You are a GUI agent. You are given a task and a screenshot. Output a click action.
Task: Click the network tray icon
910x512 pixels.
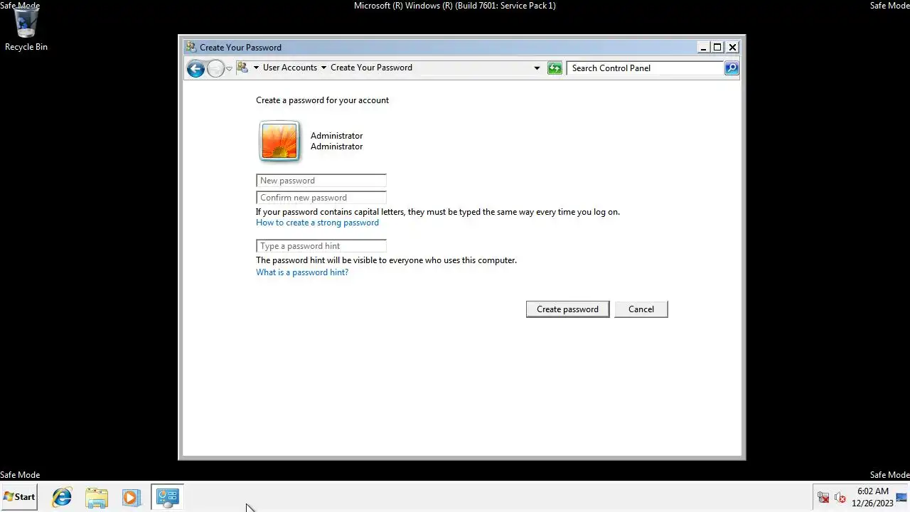(x=823, y=497)
